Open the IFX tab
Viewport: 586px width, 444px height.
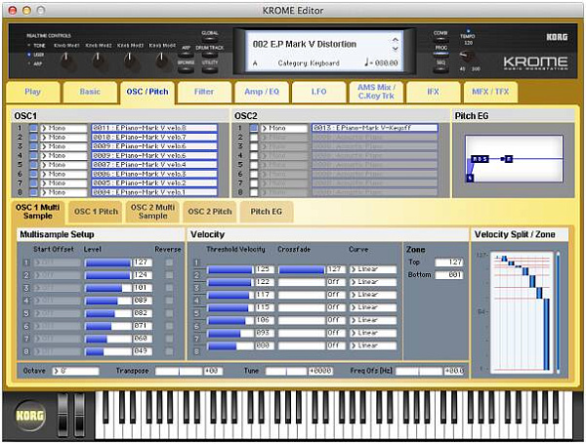433,92
